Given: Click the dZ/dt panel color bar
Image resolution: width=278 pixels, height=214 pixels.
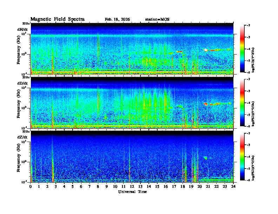Looking at the screenshot, I should click(x=242, y=157).
